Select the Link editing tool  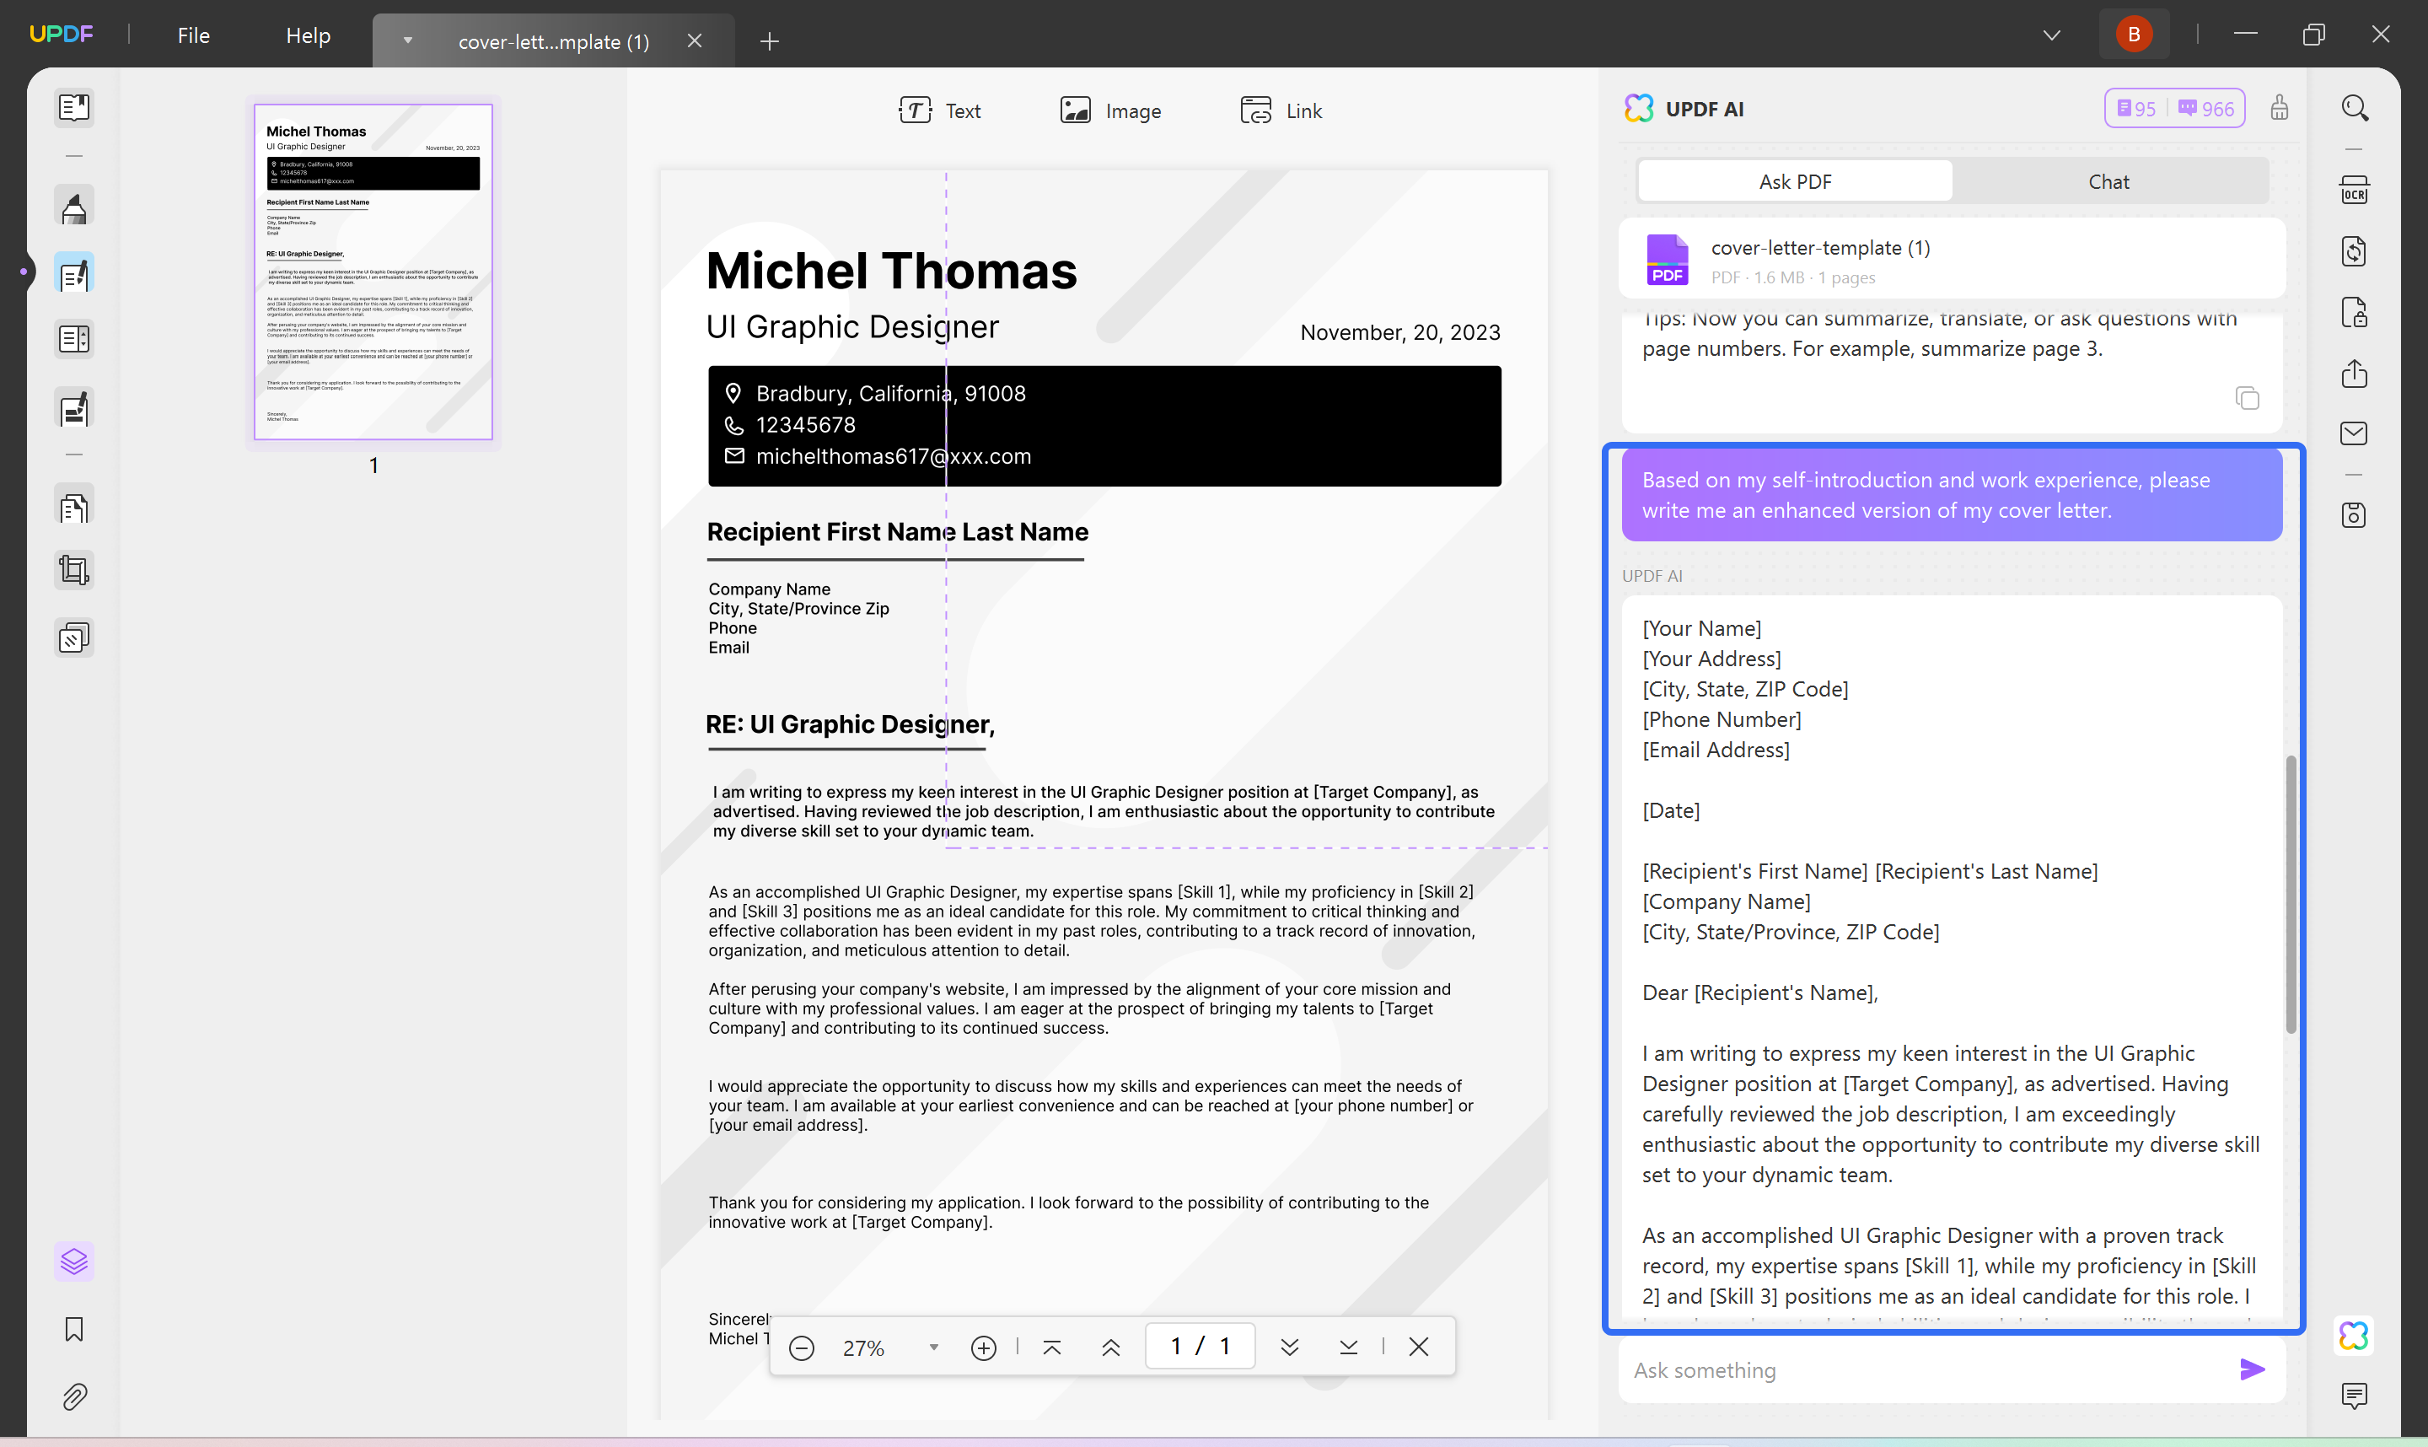1281,110
